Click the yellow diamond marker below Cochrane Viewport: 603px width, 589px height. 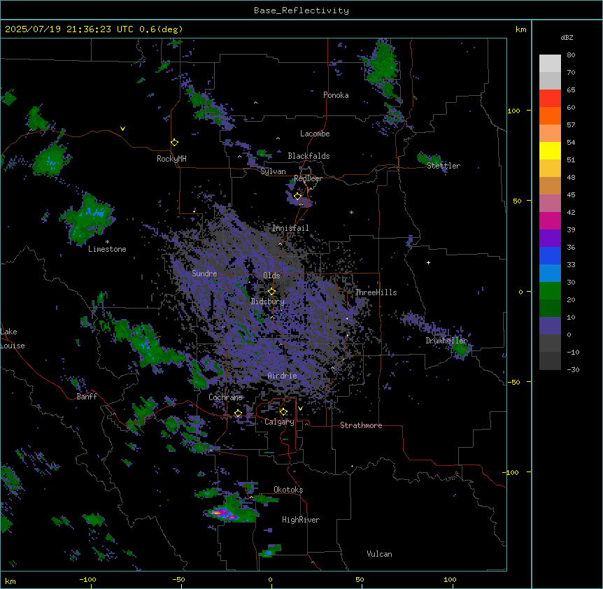point(238,413)
